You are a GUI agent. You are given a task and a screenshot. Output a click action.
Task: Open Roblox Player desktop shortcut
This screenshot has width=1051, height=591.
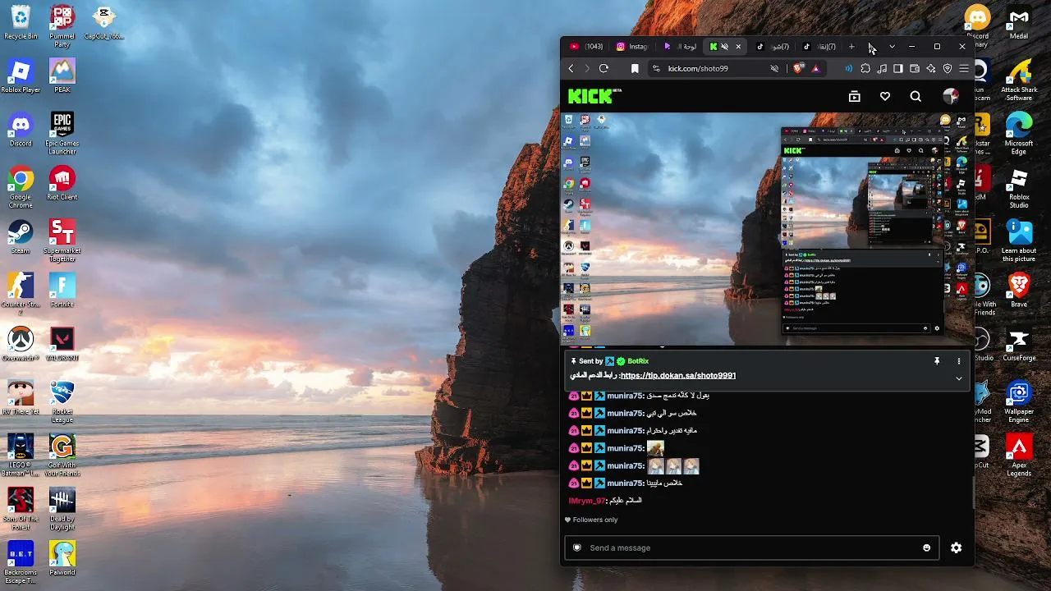[21, 76]
